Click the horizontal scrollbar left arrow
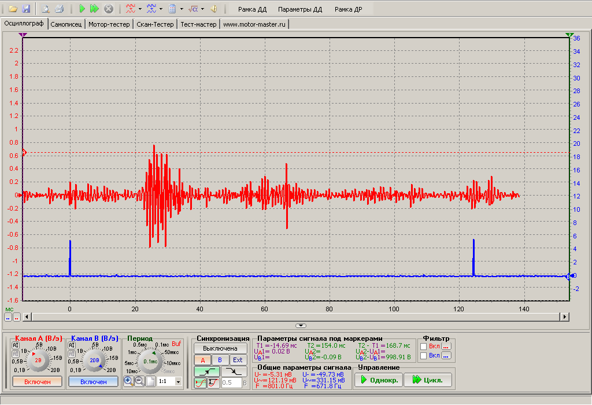The height and width of the screenshot is (405, 592). tap(27, 317)
